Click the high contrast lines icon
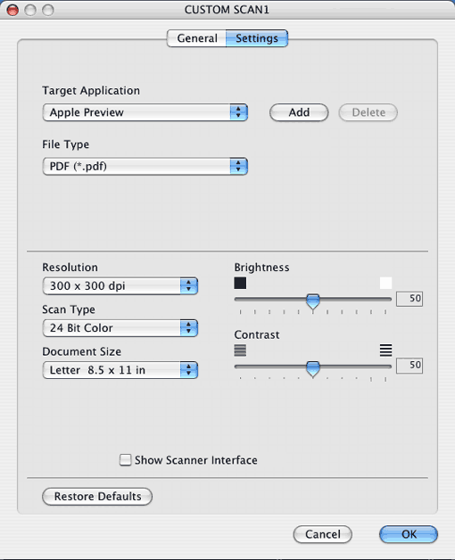This screenshot has width=455, height=560. (385, 350)
